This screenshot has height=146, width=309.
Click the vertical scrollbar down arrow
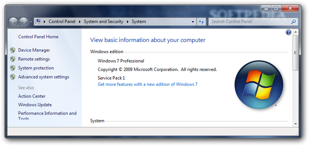[296, 124]
